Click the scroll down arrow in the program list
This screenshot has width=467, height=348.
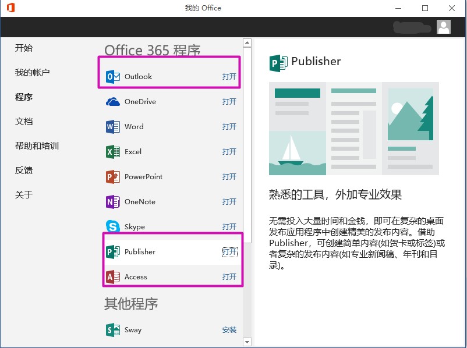tap(247, 342)
